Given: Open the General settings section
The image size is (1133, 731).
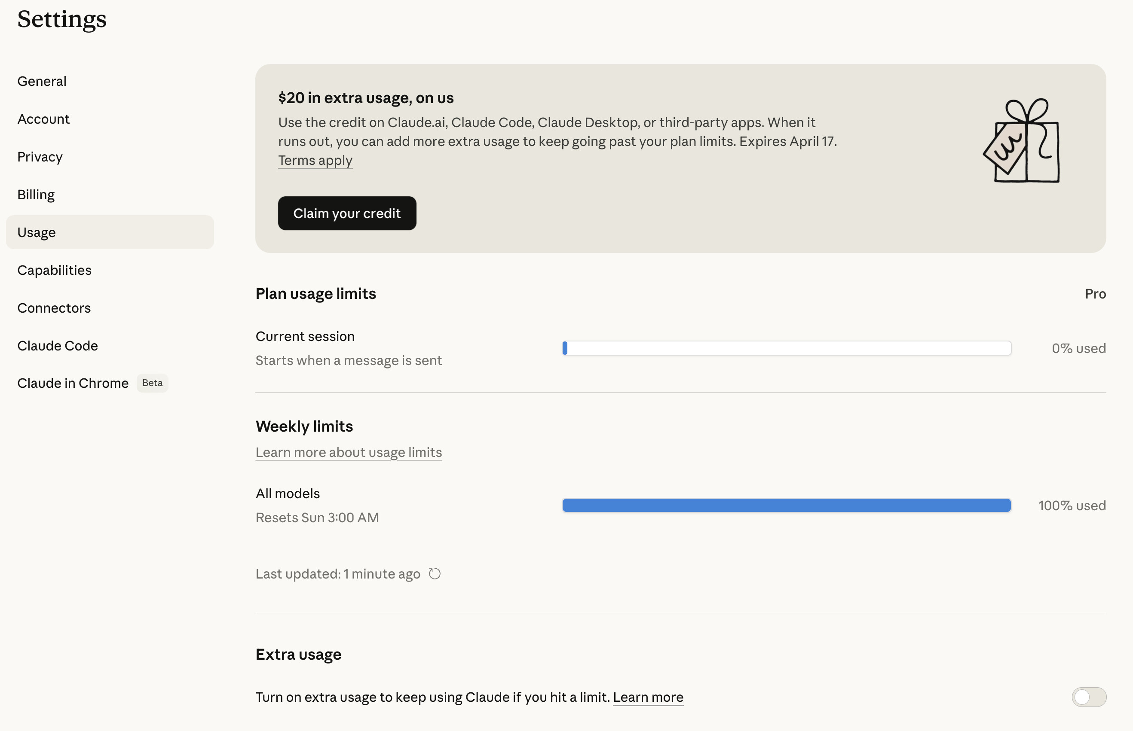Looking at the screenshot, I should pos(42,81).
